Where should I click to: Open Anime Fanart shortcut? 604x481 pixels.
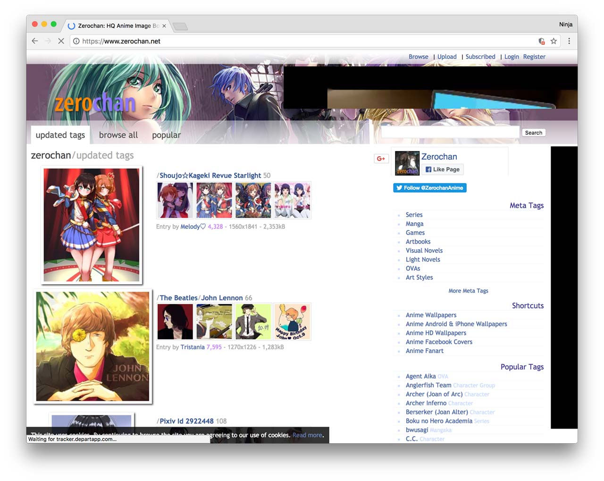point(425,351)
